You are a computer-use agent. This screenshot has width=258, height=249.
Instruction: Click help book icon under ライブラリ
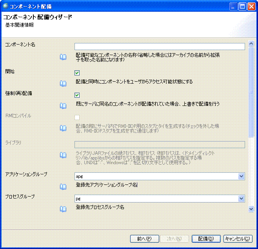click(x=63, y=155)
